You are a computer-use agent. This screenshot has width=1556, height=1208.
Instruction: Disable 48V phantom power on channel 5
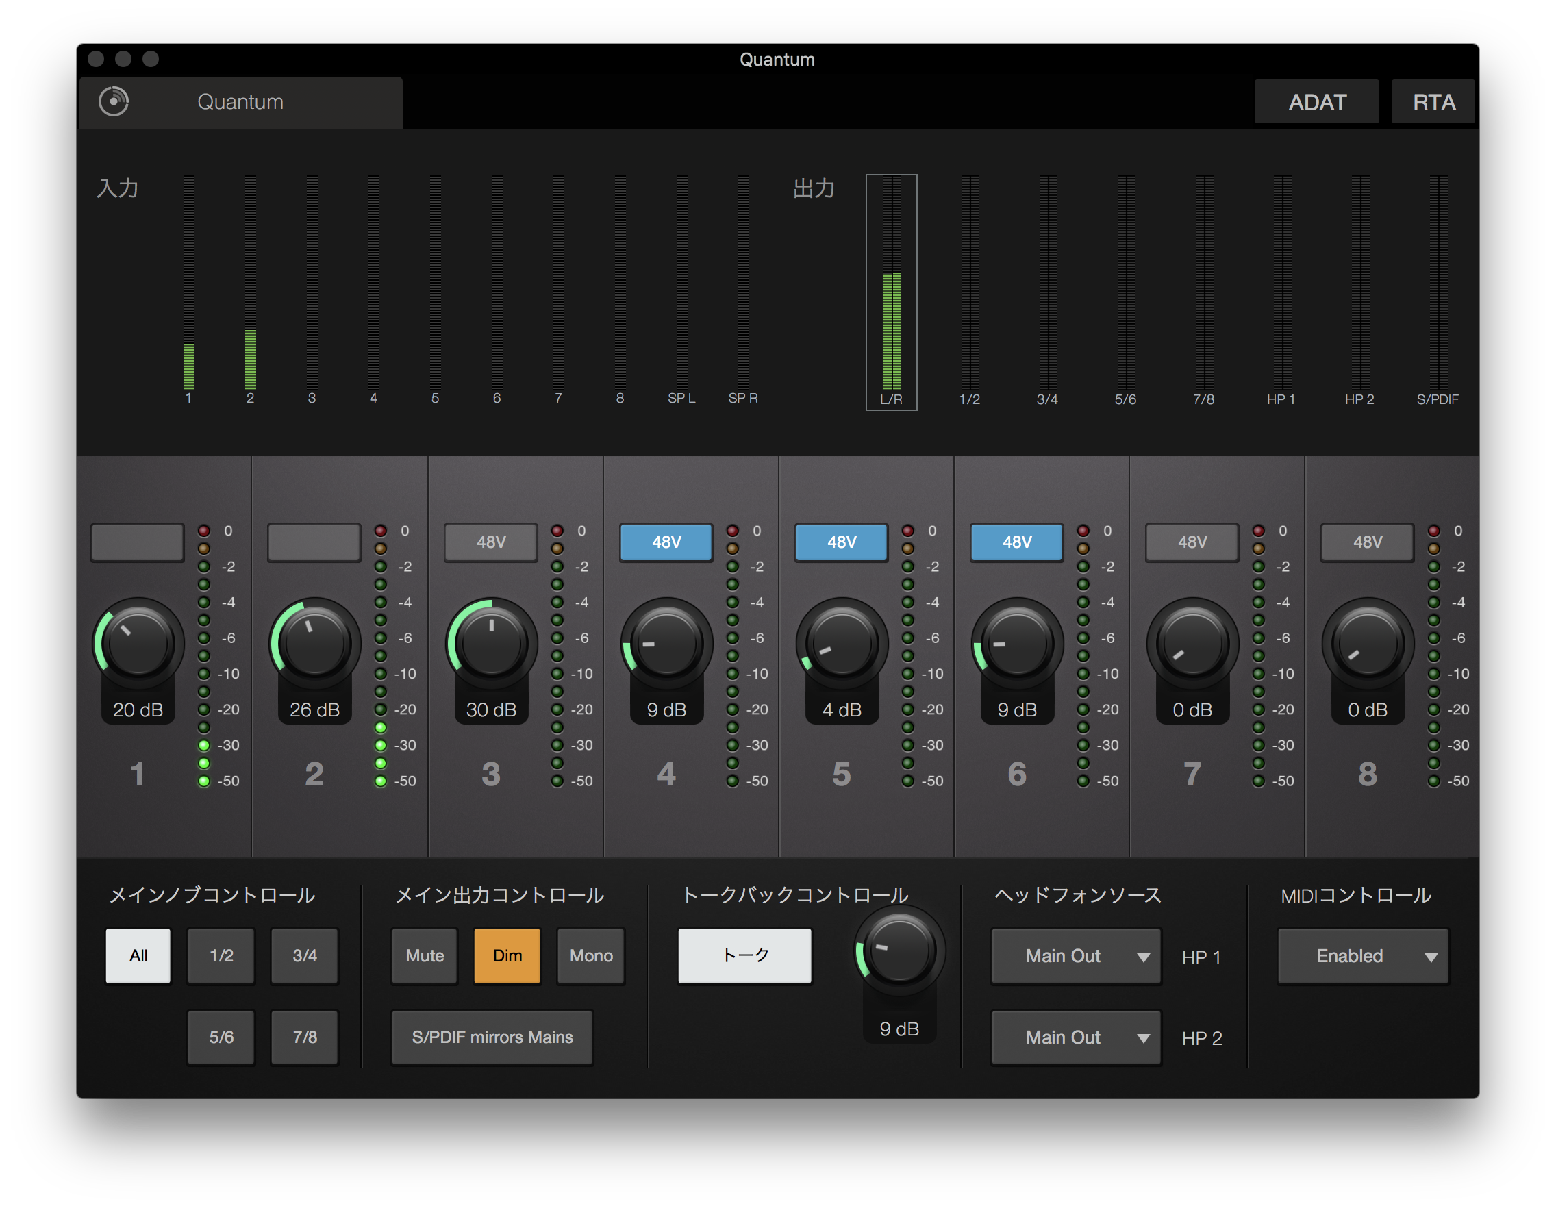(842, 542)
